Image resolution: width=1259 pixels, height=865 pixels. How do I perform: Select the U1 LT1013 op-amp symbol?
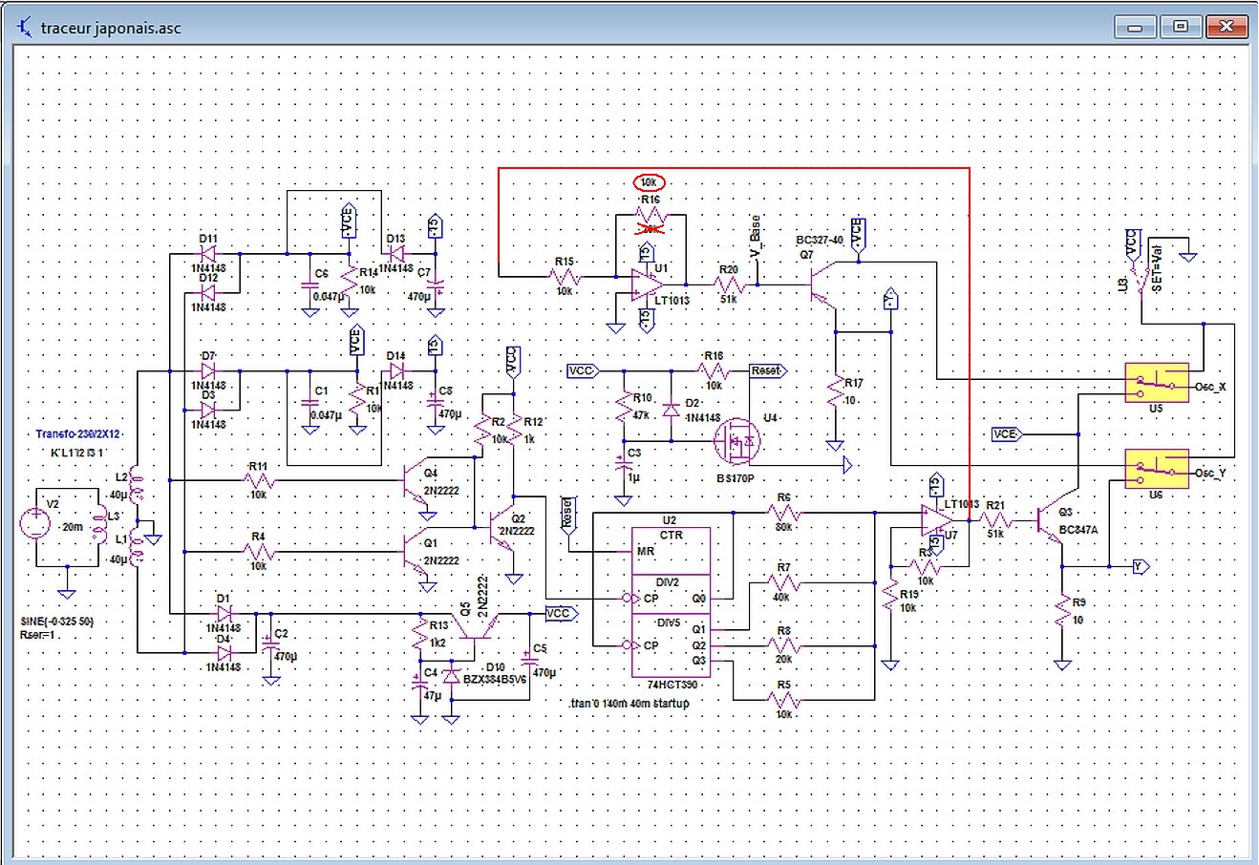coord(648,285)
